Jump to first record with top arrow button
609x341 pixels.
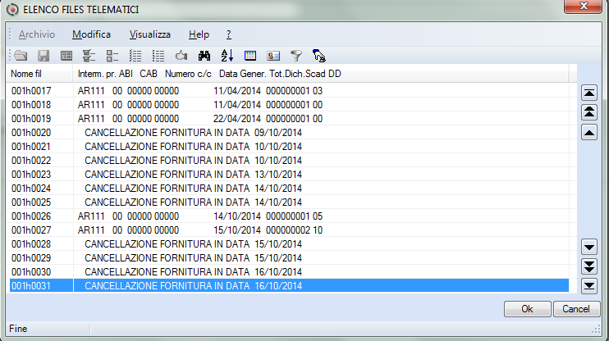tap(589, 93)
